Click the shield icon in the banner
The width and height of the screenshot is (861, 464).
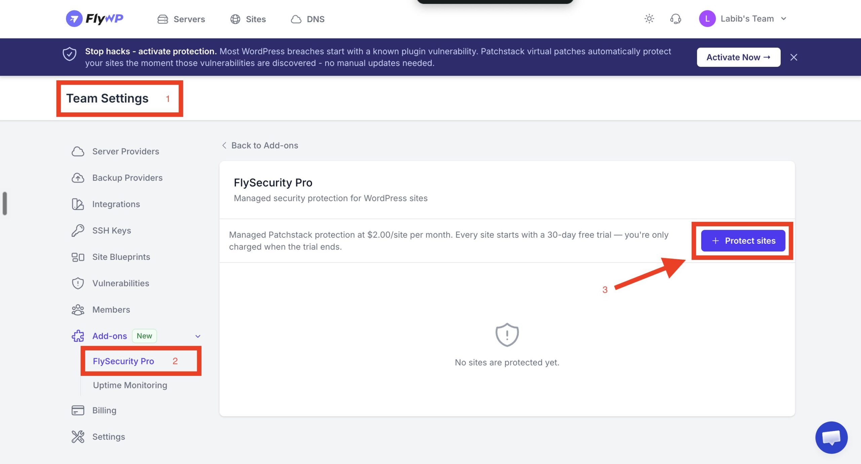(x=70, y=54)
